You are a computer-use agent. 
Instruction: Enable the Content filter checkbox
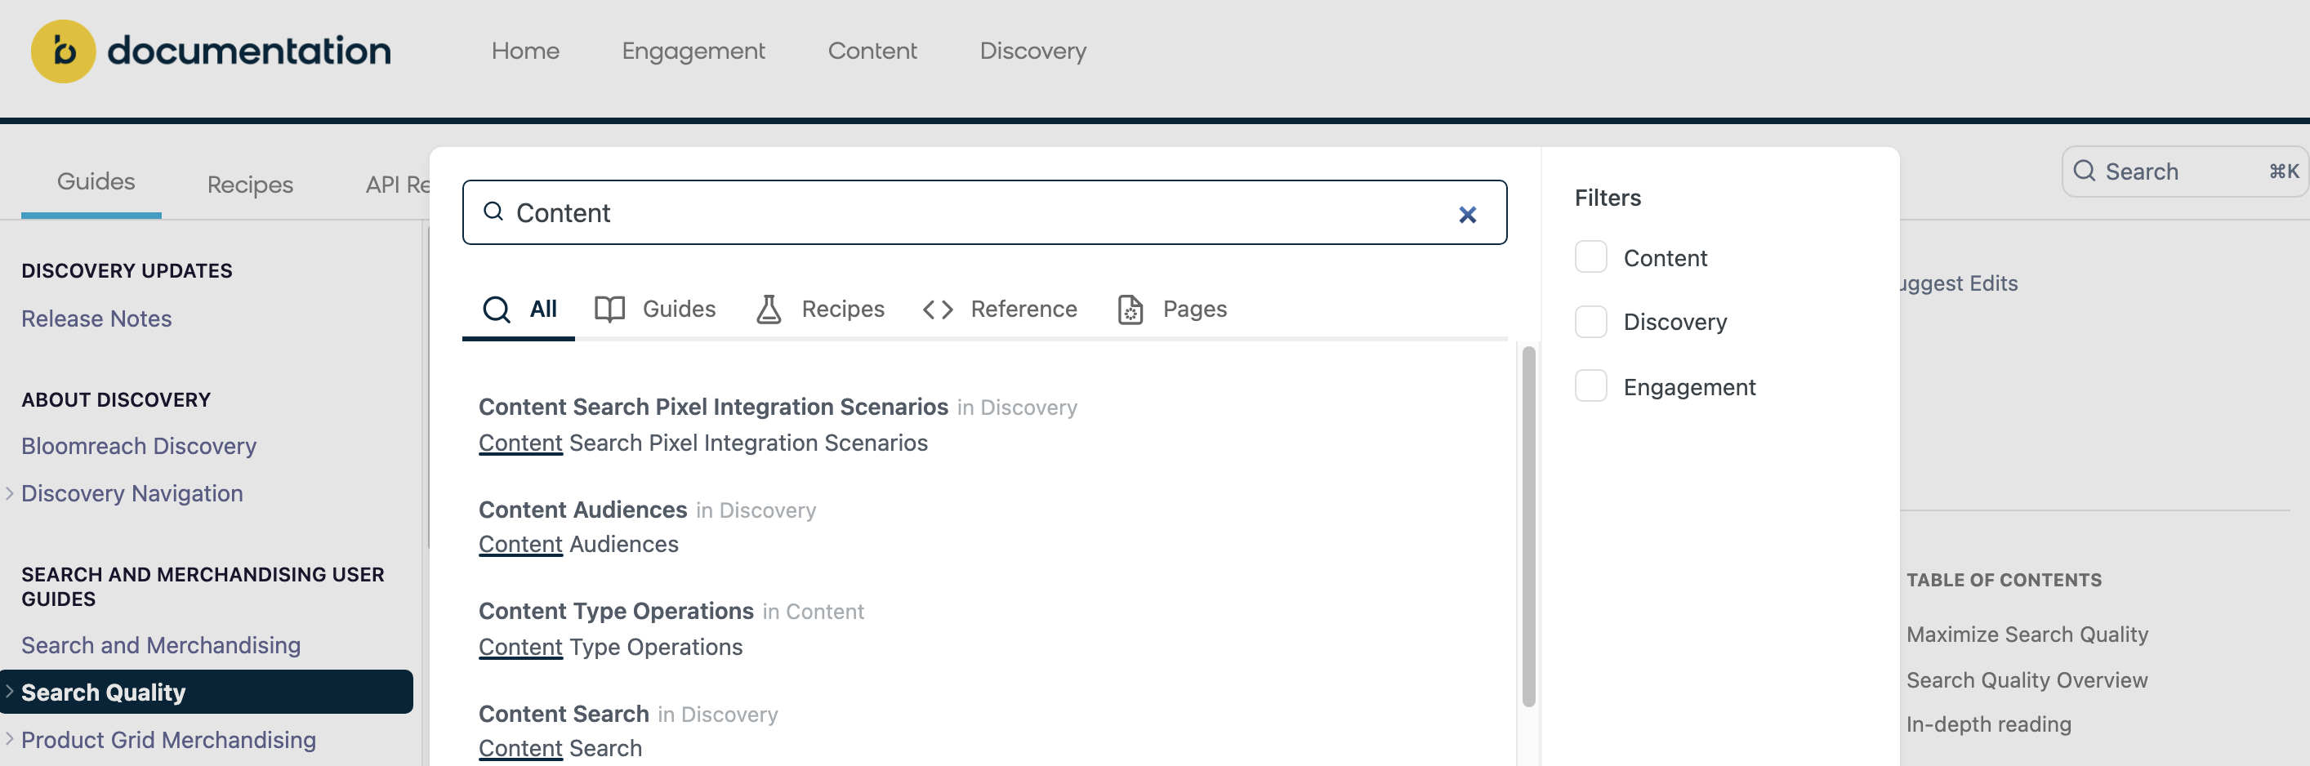click(x=1591, y=257)
